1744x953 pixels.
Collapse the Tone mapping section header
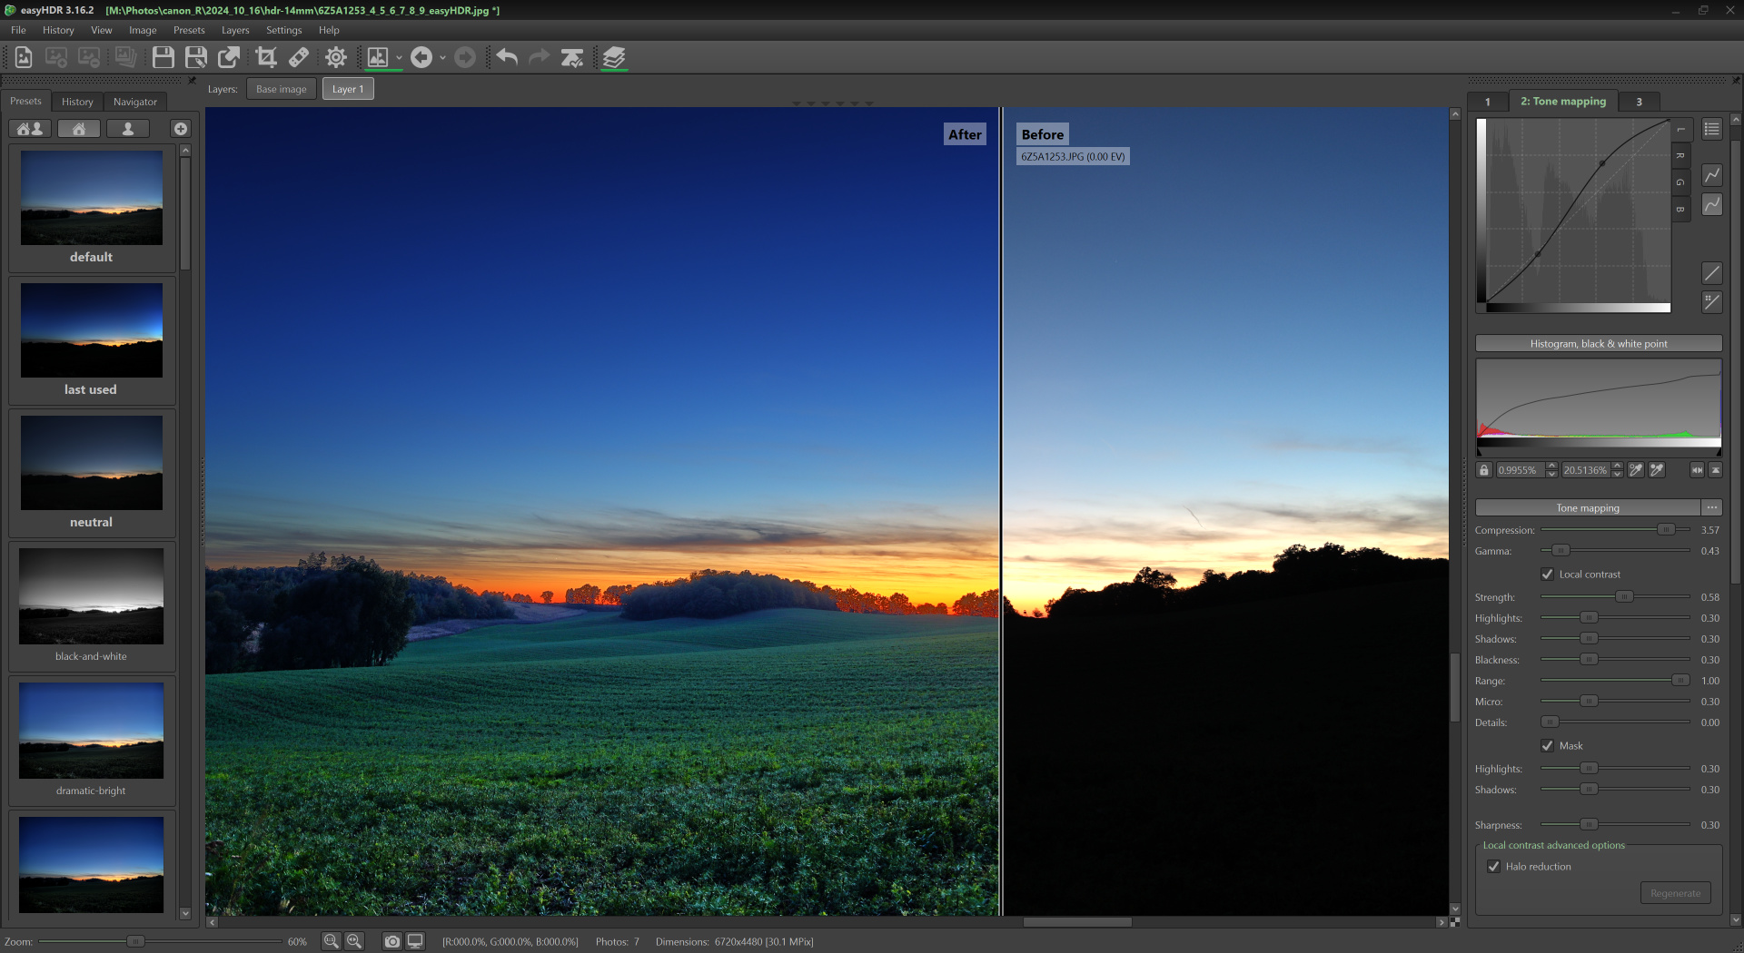tap(1588, 507)
